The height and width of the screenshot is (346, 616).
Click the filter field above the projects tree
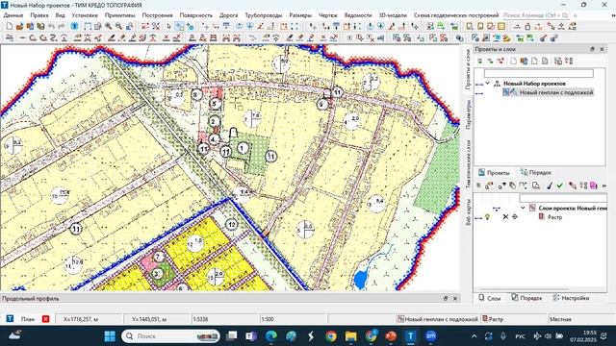pyautogui.click(x=539, y=73)
